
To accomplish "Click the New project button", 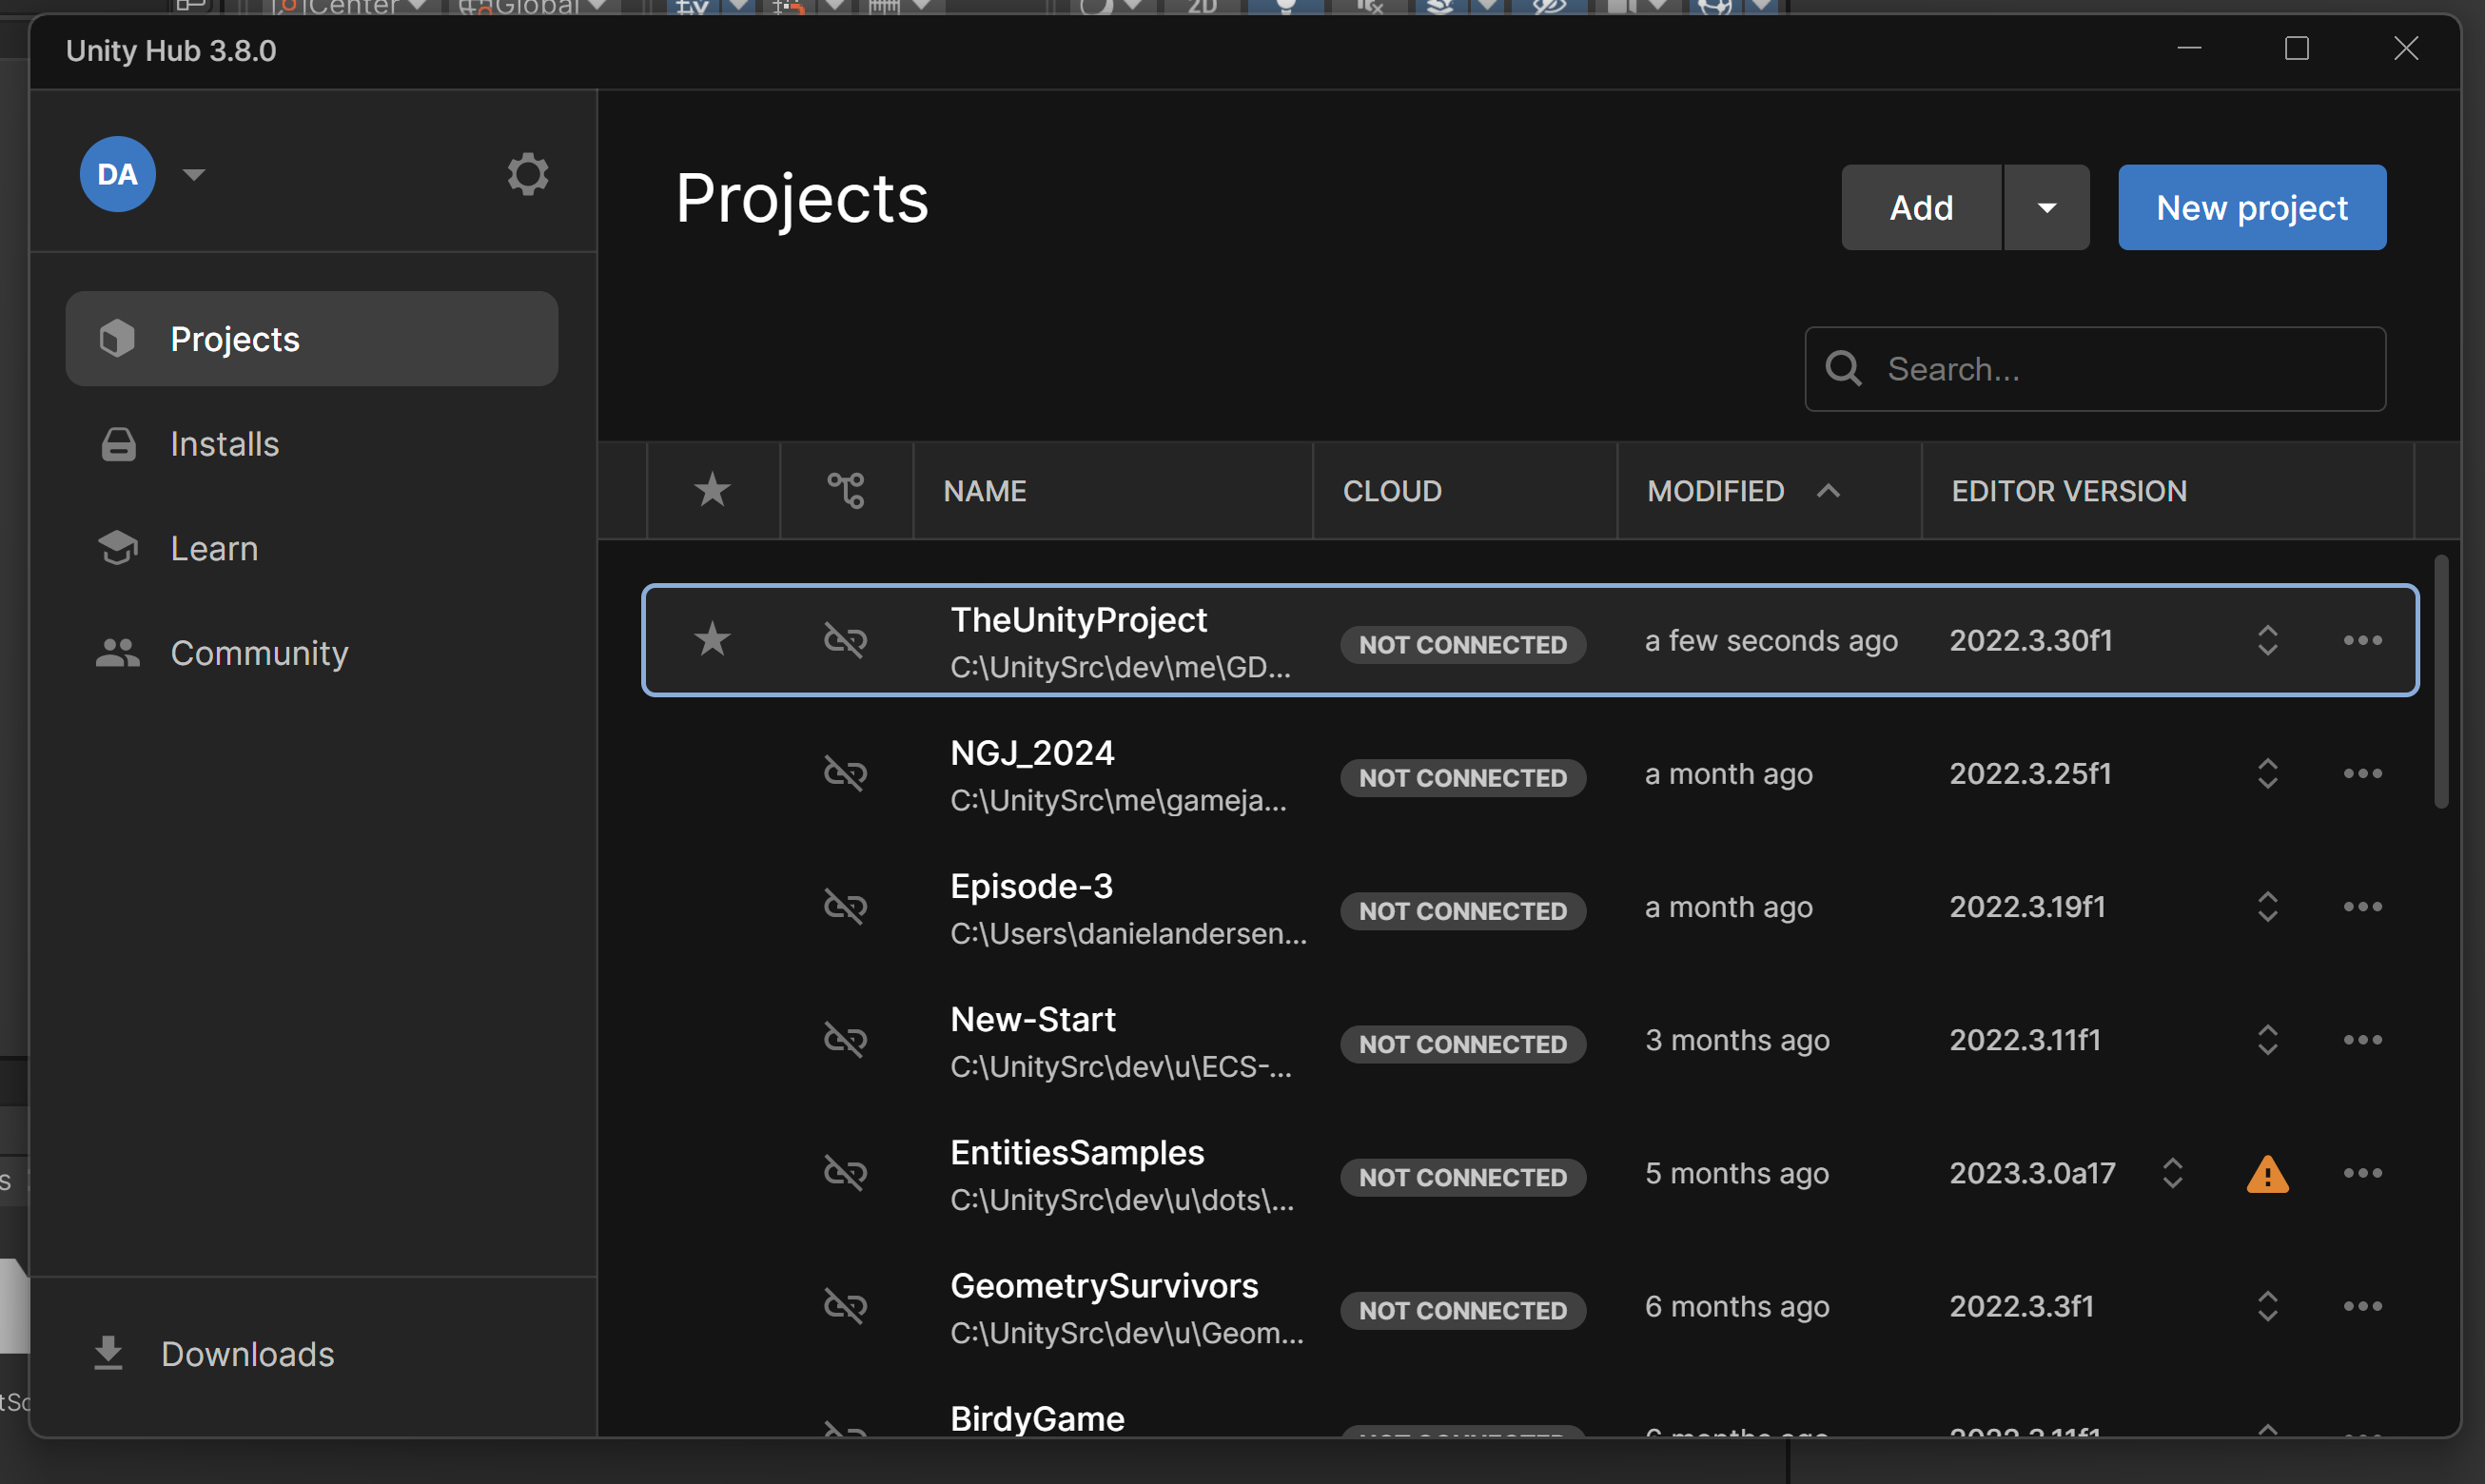I will [2252, 206].
